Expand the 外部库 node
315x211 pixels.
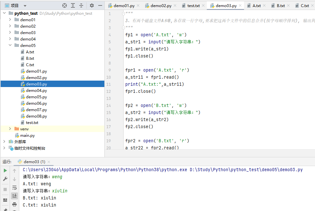tap(4, 142)
